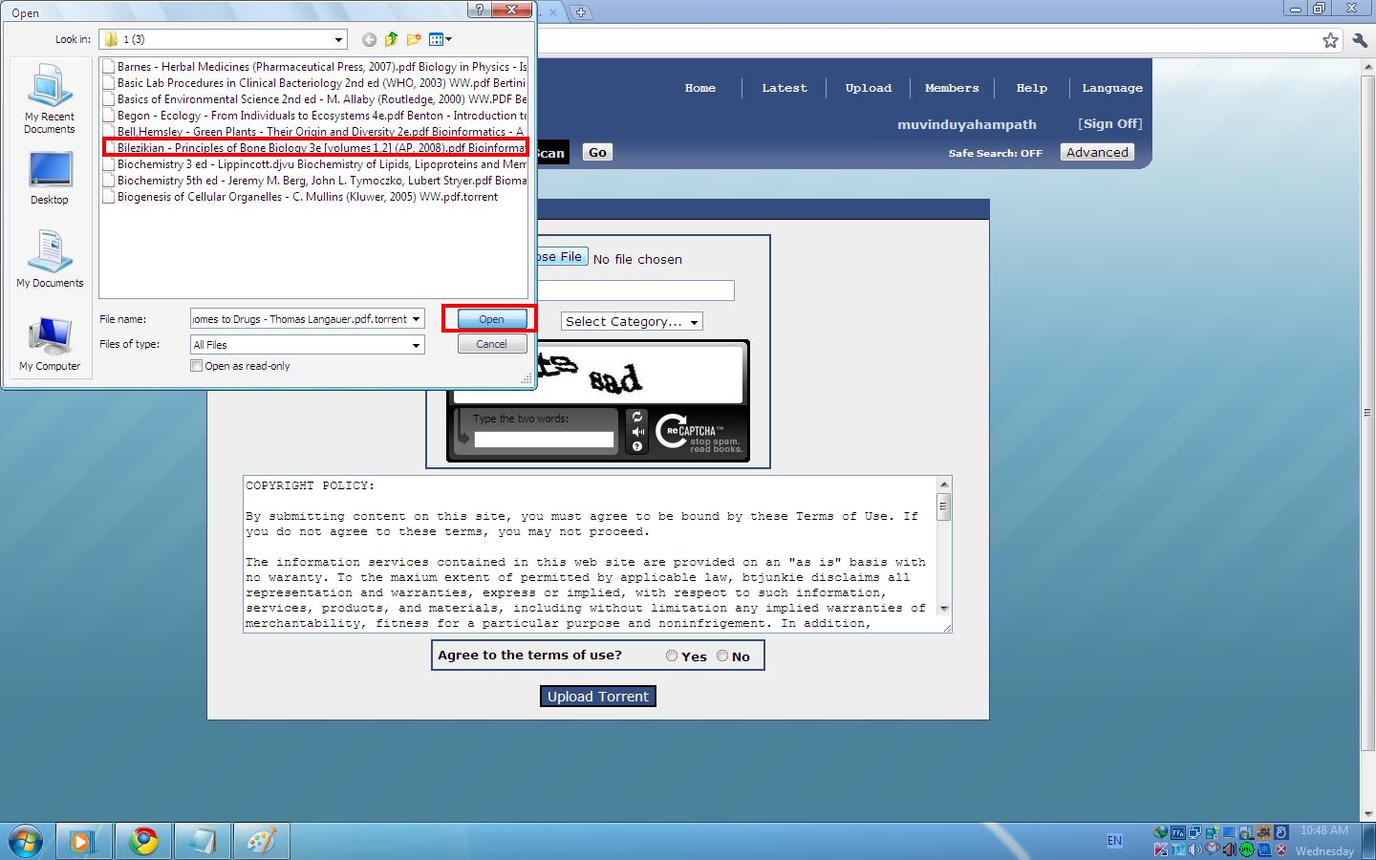Open the View Menu icon in dialog

click(441, 39)
